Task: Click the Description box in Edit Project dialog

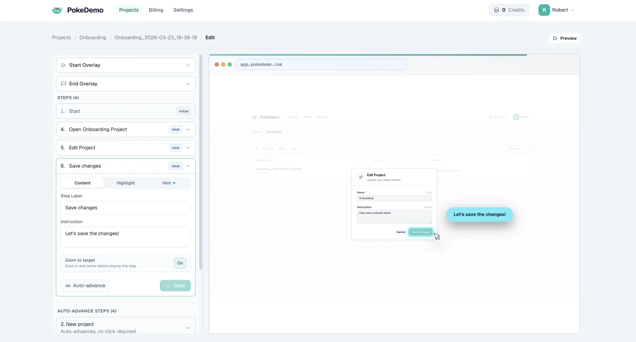Action: click(x=394, y=217)
